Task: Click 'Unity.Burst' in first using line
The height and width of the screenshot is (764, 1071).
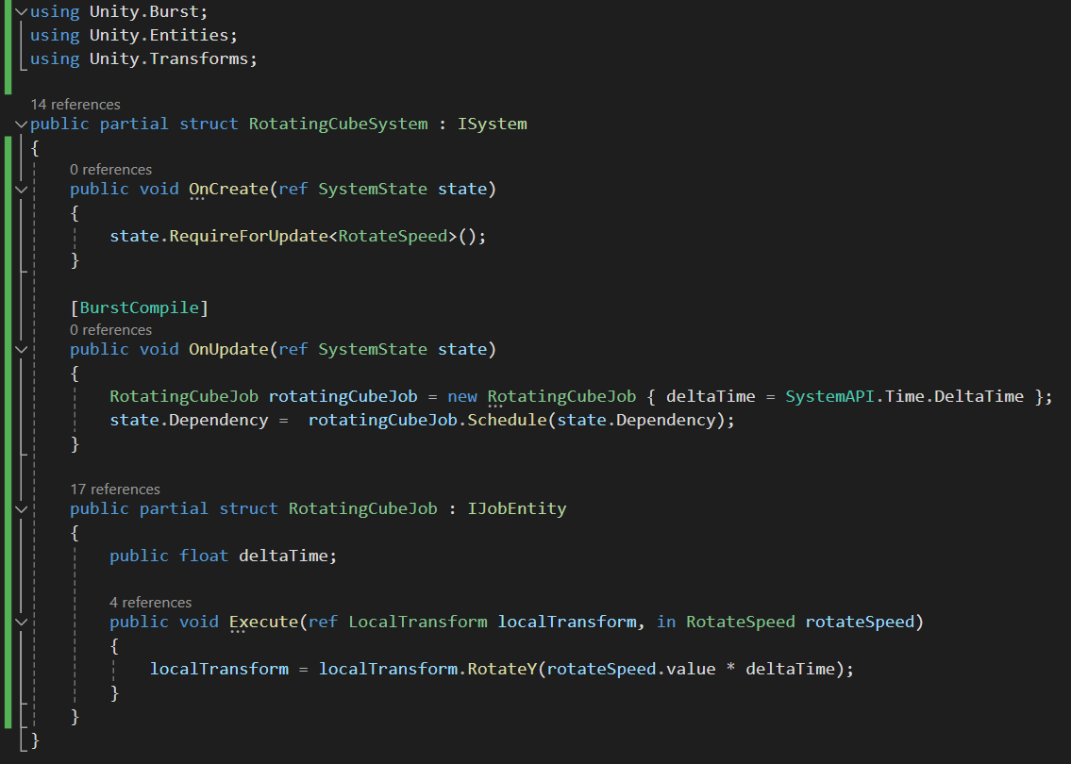Action: click(144, 11)
